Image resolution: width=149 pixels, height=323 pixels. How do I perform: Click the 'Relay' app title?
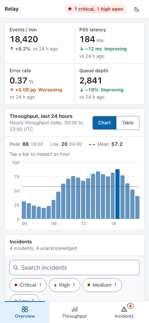[11, 9]
